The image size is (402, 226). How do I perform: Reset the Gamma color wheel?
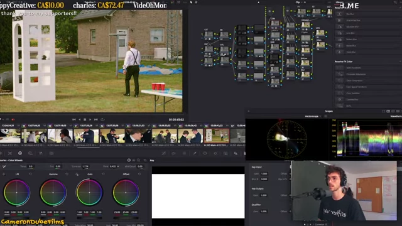coord(67,175)
